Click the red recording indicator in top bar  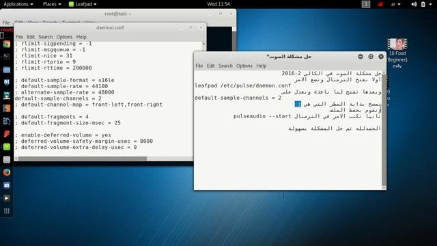pos(380,4)
